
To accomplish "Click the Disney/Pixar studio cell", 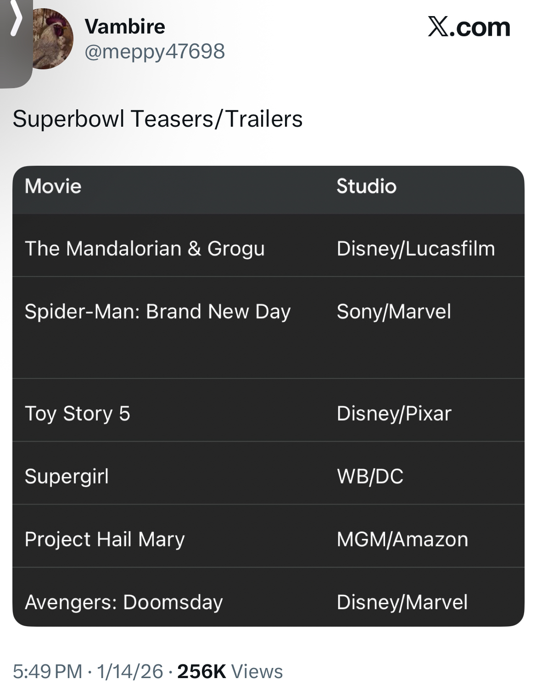I will pos(394,414).
